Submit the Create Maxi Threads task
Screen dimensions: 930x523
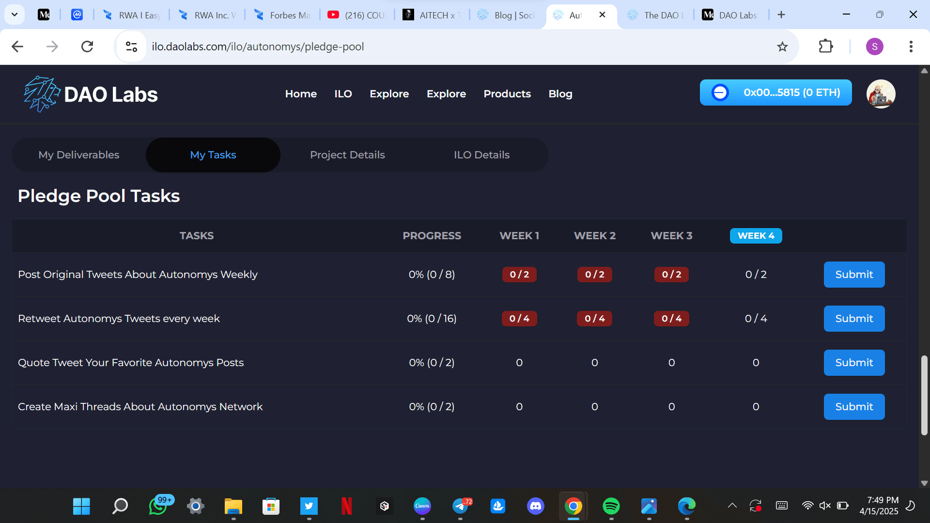point(854,407)
